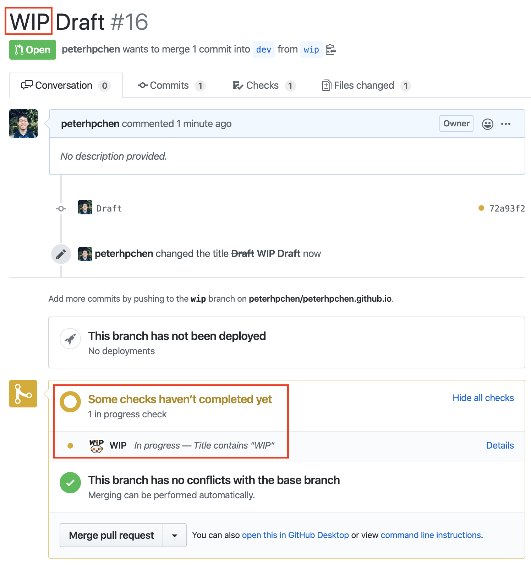Click the green no-conflicts checkmark icon
Image resolution: width=531 pixels, height=565 pixels.
[x=70, y=483]
